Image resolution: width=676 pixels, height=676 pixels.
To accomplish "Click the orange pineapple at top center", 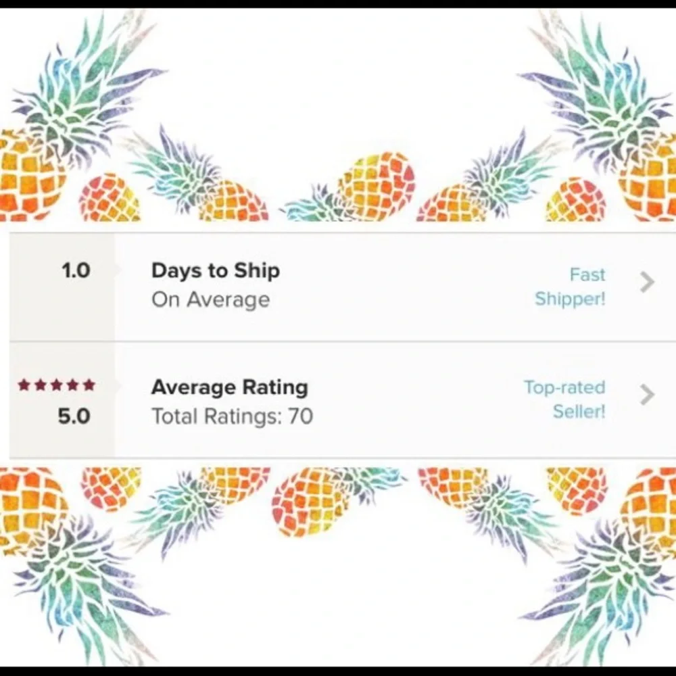I will 376,185.
